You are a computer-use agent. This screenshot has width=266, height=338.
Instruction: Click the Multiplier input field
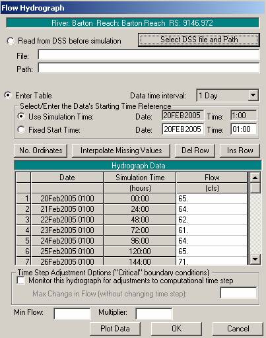pyautogui.click(x=154, y=314)
